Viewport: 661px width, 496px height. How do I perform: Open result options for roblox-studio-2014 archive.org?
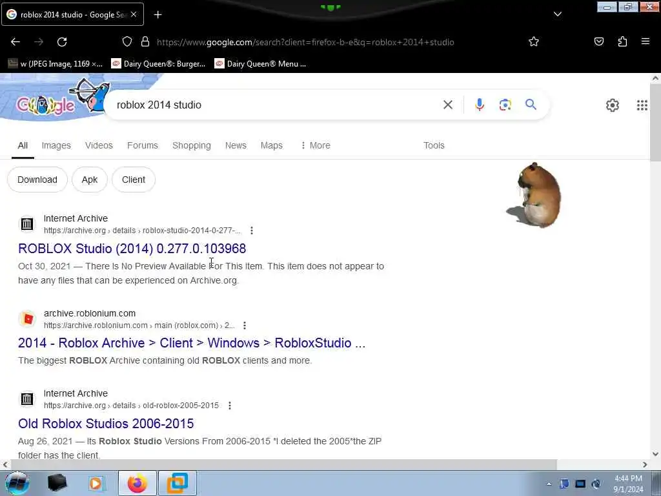point(252,231)
